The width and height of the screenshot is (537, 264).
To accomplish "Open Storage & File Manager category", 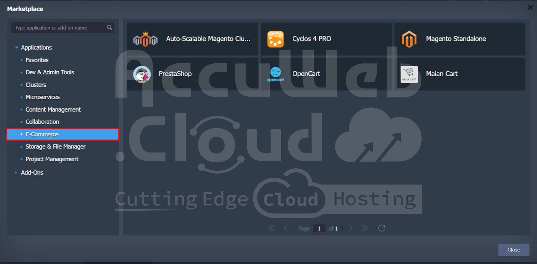I will 55,147.
